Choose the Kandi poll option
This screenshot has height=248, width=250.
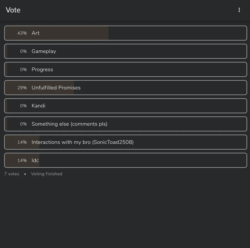pyautogui.click(x=126, y=106)
